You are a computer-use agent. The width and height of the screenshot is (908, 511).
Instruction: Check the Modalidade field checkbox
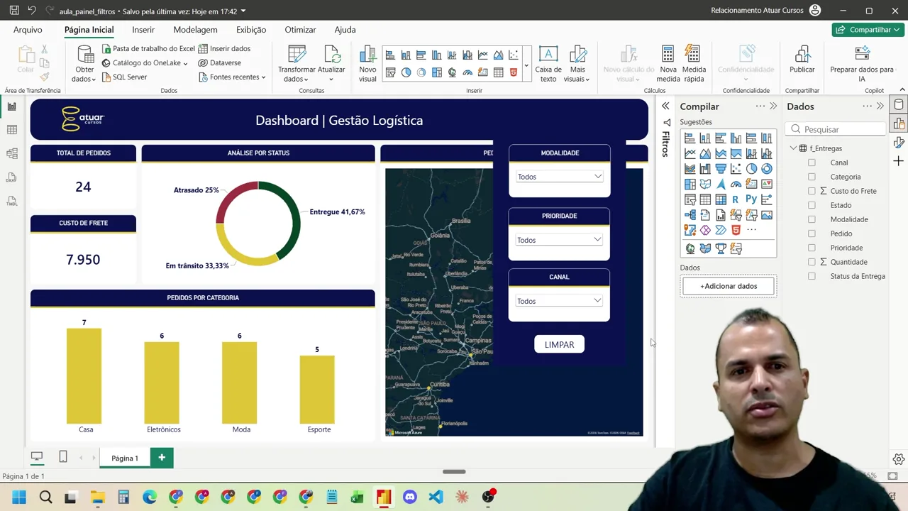point(812,219)
